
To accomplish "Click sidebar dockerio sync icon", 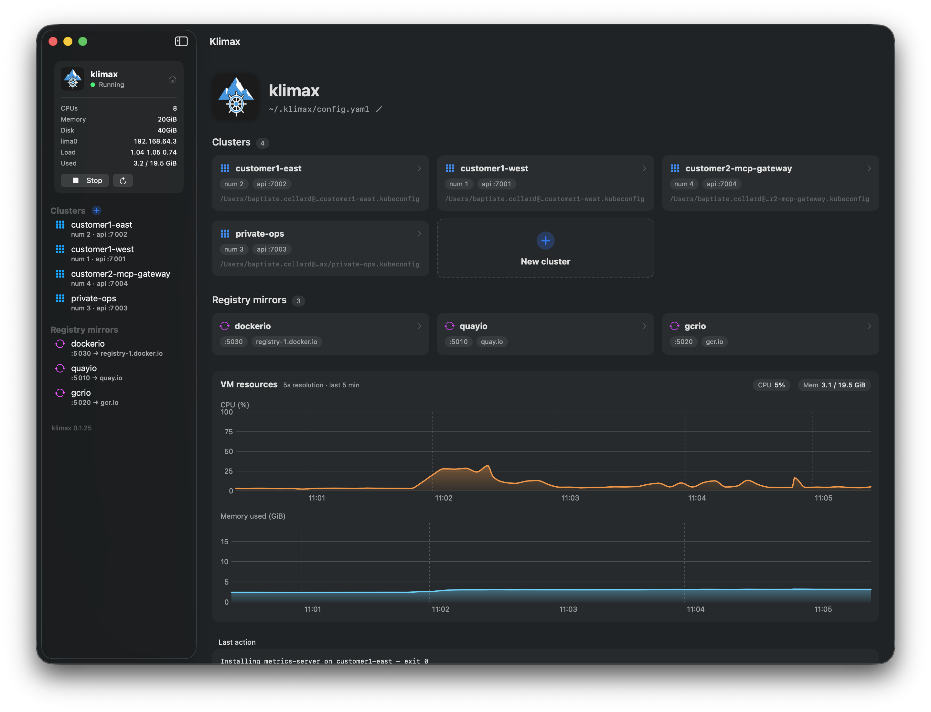I will (60, 344).
